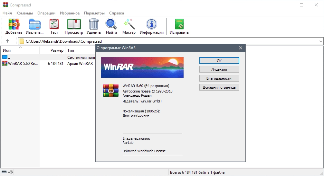Click the Найти magnifier icon

tap(111, 24)
